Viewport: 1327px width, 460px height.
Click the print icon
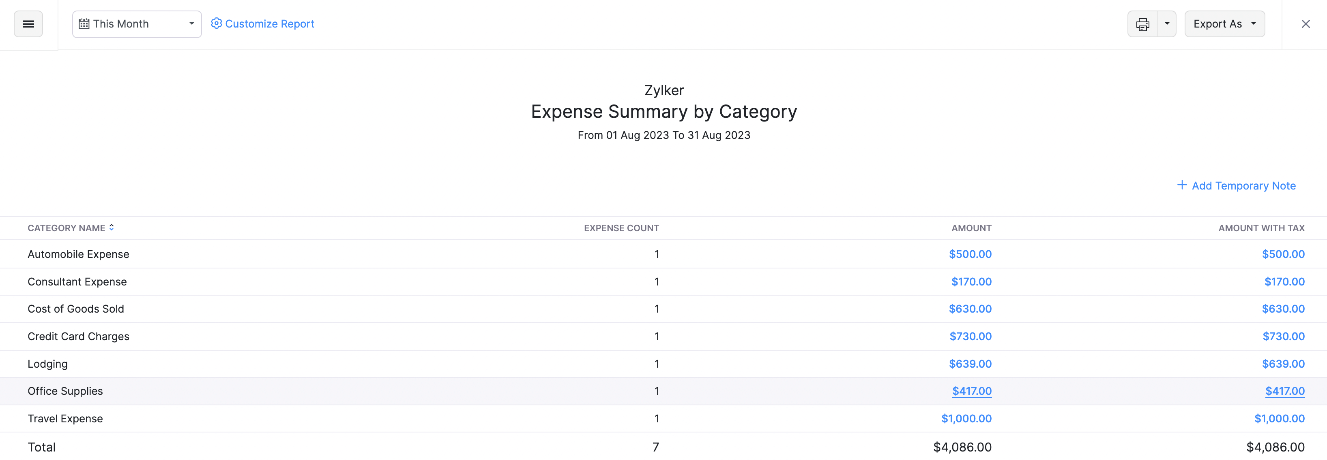(1142, 23)
